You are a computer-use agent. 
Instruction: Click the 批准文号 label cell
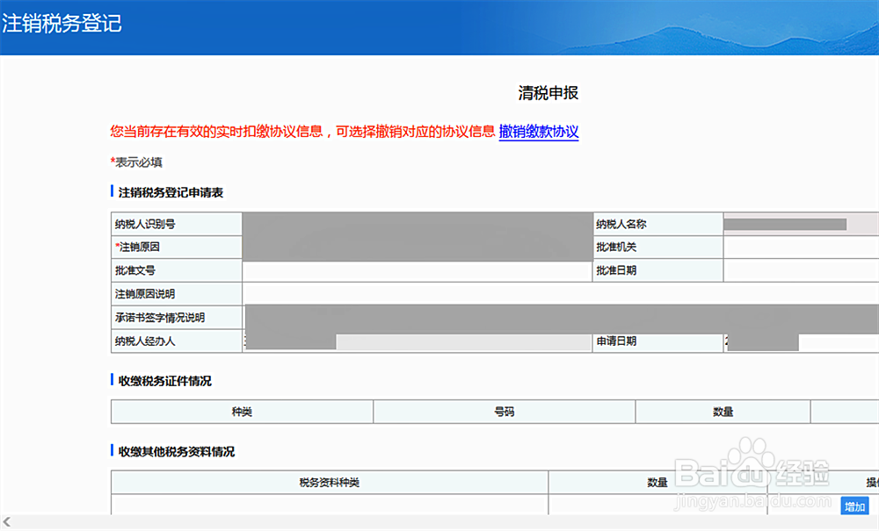click(x=177, y=270)
